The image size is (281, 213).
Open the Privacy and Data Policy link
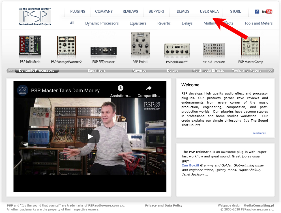[x=164, y=205]
